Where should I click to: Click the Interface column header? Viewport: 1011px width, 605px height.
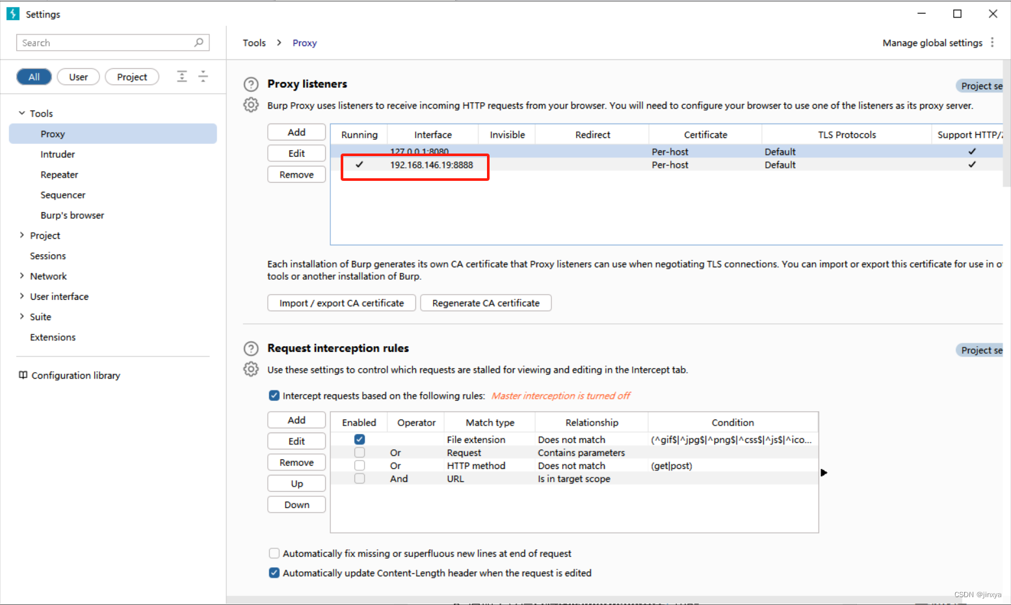[433, 135]
